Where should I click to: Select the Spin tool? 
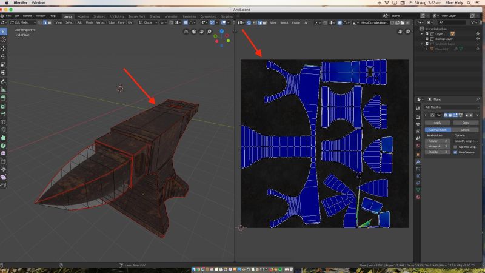(4, 146)
